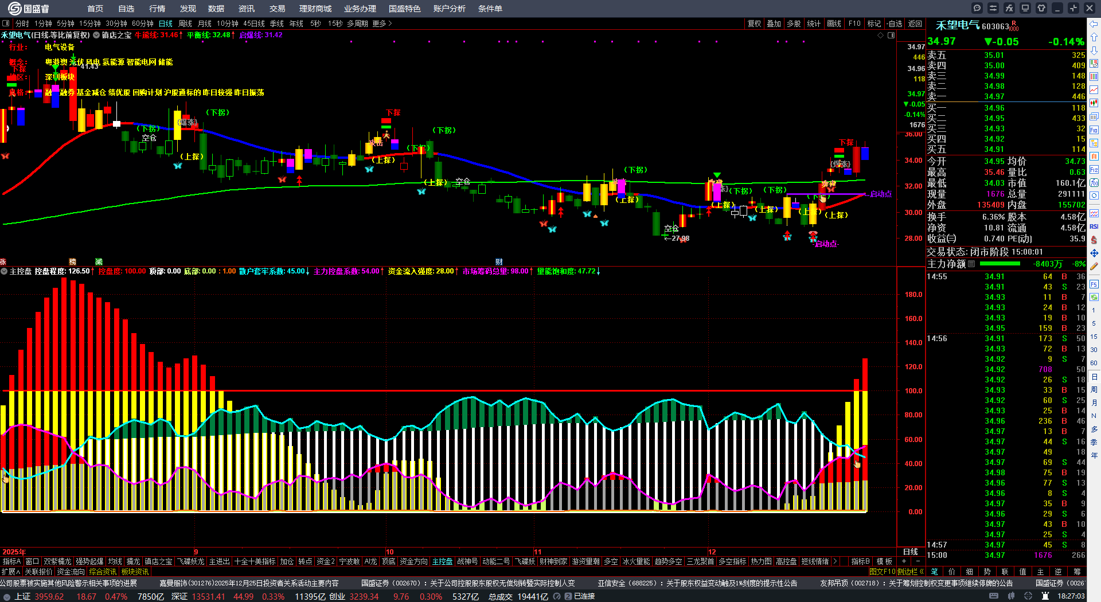Image resolution: width=1101 pixels, height=602 pixels.
Task: Click the plus button to add indicator pane
Action: click(904, 561)
